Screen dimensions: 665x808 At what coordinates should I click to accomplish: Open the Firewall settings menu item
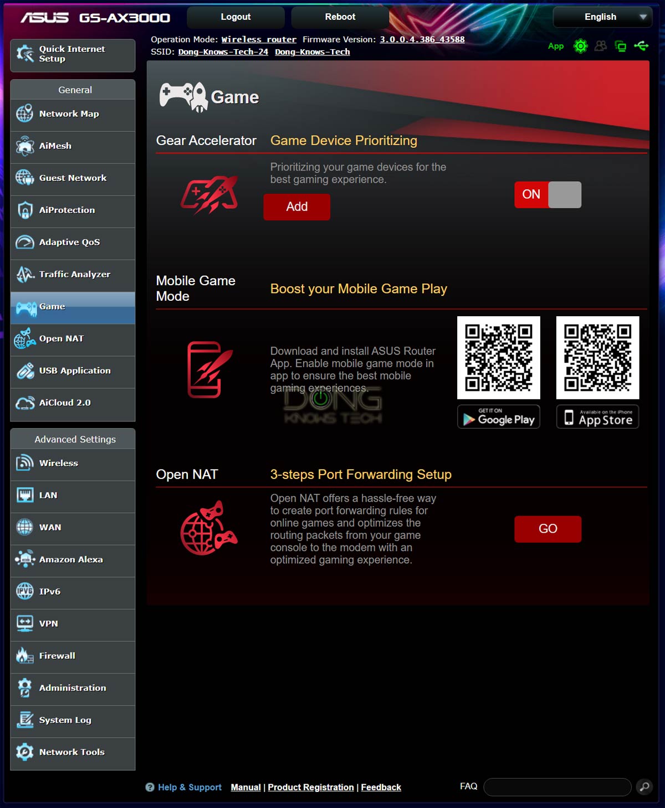coord(73,656)
